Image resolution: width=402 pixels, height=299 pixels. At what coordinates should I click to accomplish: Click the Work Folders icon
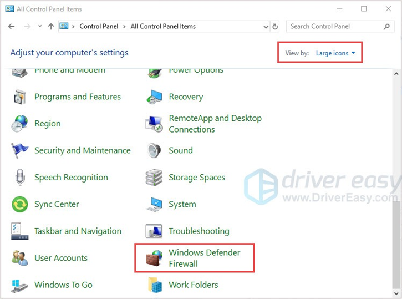click(155, 285)
